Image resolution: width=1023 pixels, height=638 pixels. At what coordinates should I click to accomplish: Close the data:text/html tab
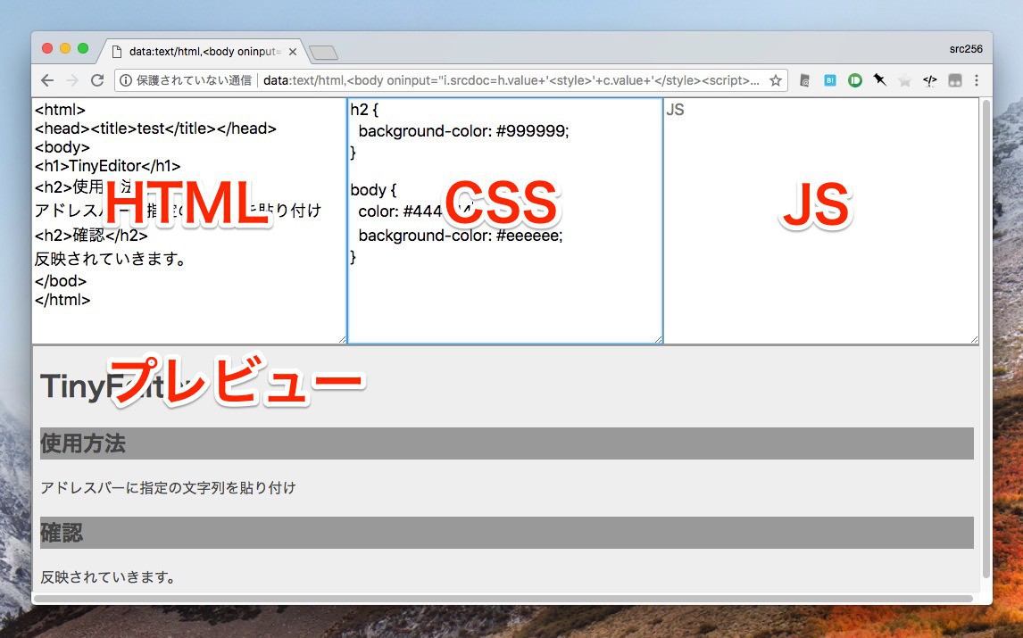(x=292, y=52)
